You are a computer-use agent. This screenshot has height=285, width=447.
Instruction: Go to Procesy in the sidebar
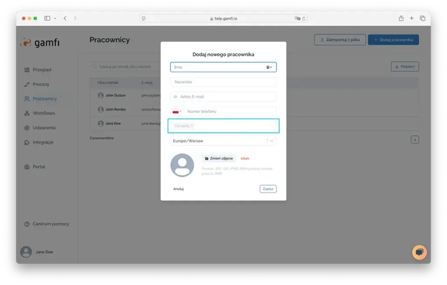click(41, 85)
